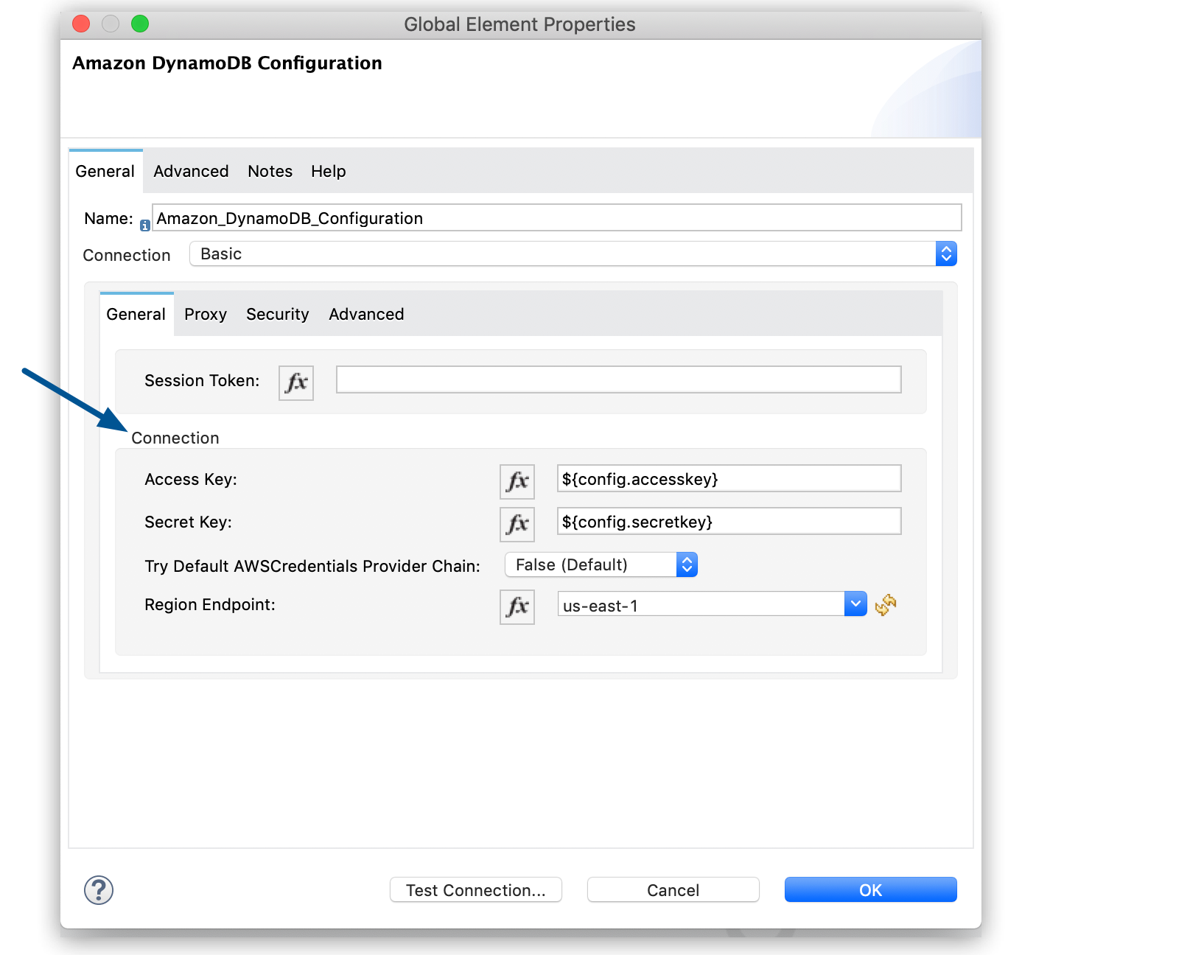
Task: Open the Notes tab
Action: (269, 171)
